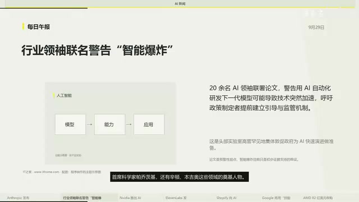This screenshot has height=202, width=359.
Task: Open the AMD 82 亿 story tab
Action: 318,198
